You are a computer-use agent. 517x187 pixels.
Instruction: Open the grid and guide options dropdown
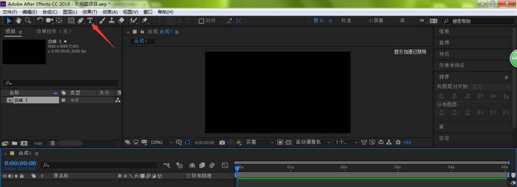tap(179, 142)
